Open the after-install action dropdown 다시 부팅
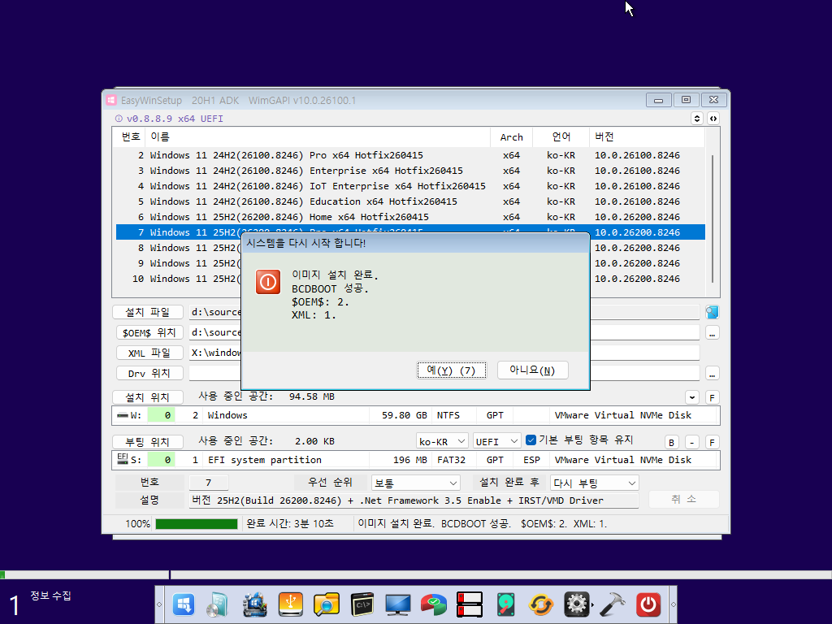 pyautogui.click(x=594, y=483)
